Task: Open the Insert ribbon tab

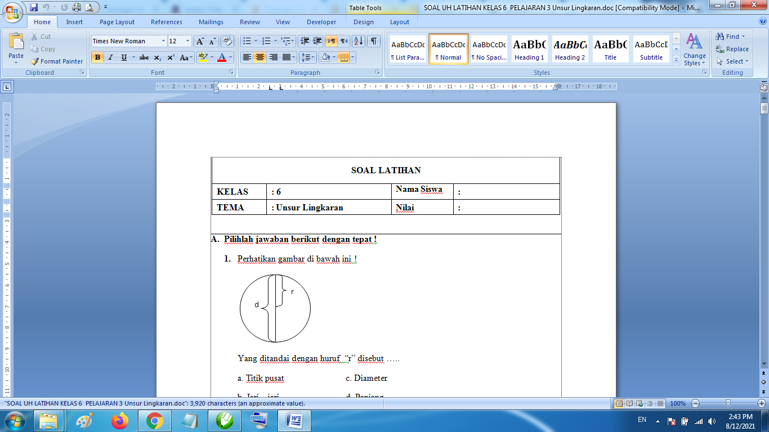Action: click(74, 22)
